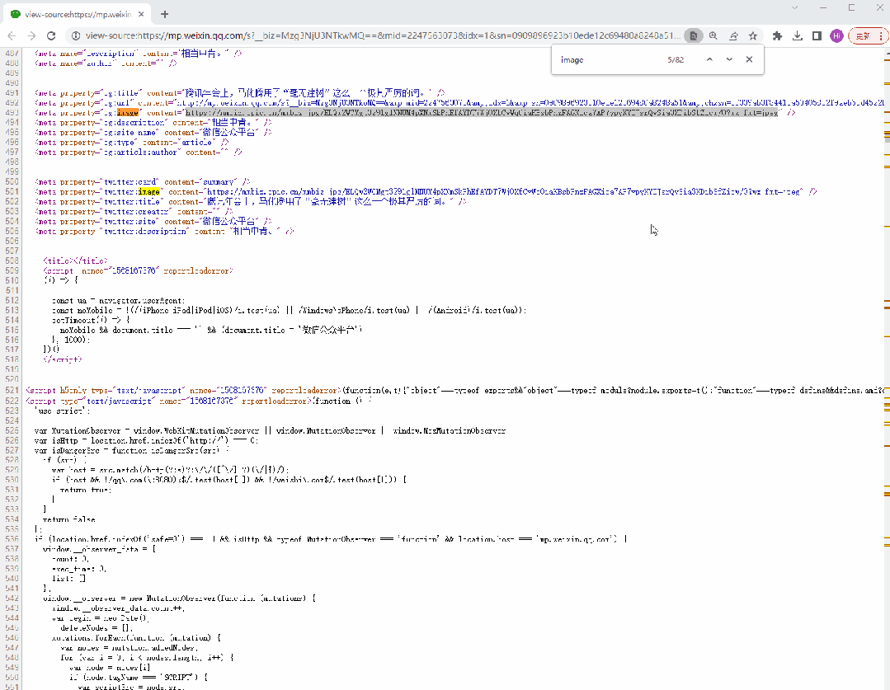This screenshot has height=690, width=890.
Task: Jump to the next find match
Action: (x=729, y=59)
